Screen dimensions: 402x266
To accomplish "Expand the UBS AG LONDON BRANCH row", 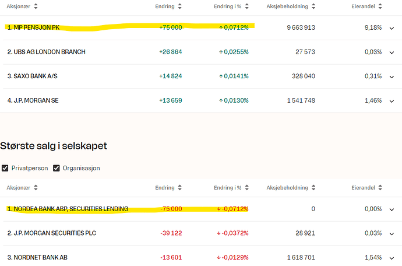I will pos(392,52).
